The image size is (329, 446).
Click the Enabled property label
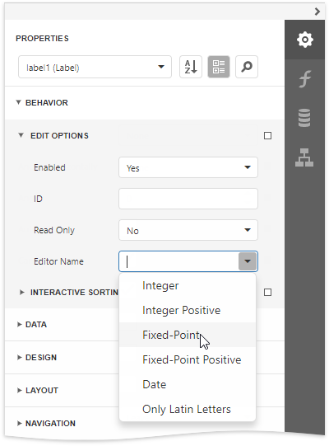point(49,167)
